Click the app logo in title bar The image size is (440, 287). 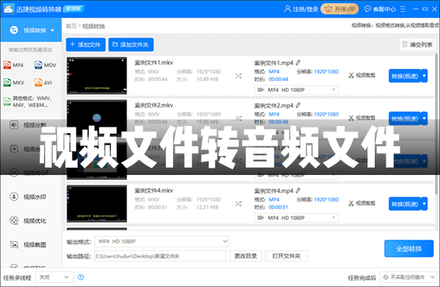[8, 9]
